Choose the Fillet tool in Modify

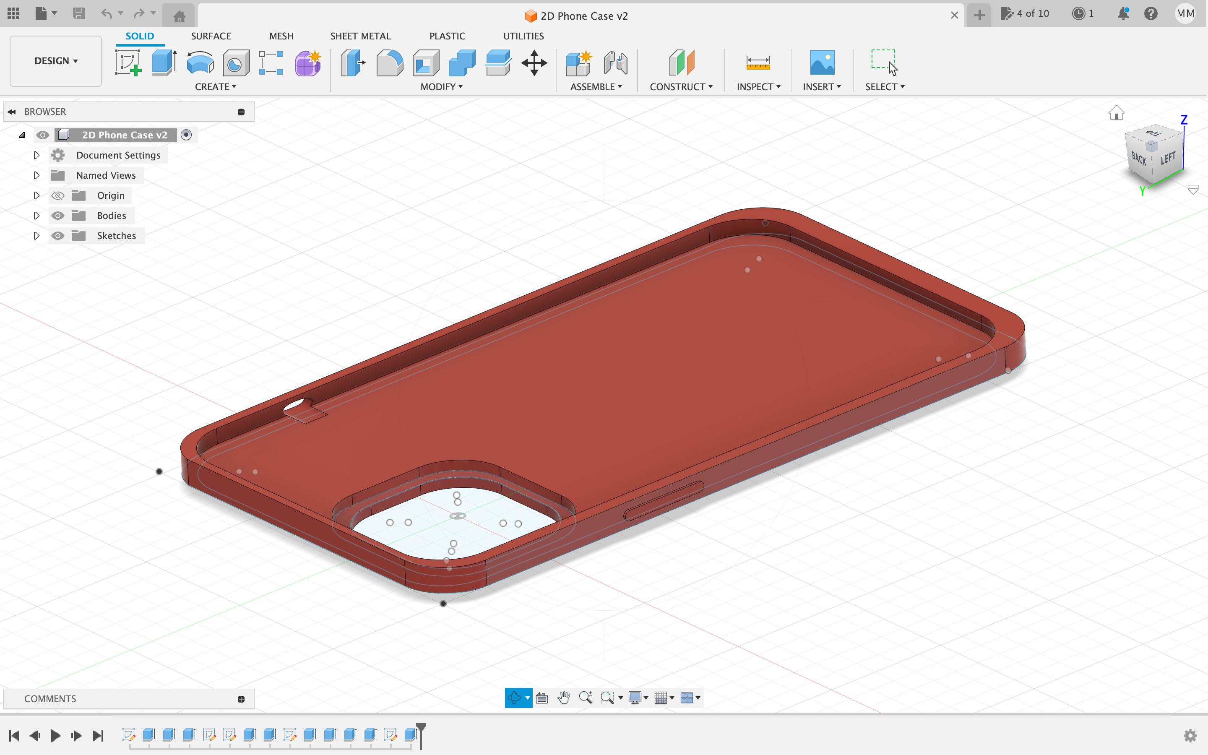tap(389, 63)
